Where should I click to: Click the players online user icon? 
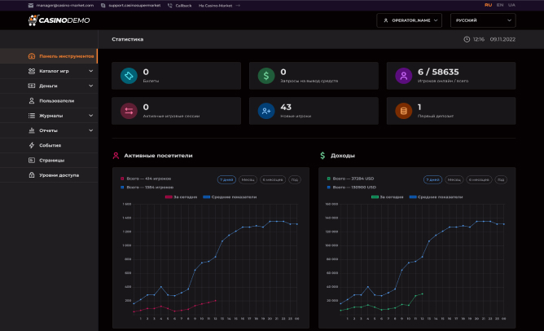(x=402, y=76)
